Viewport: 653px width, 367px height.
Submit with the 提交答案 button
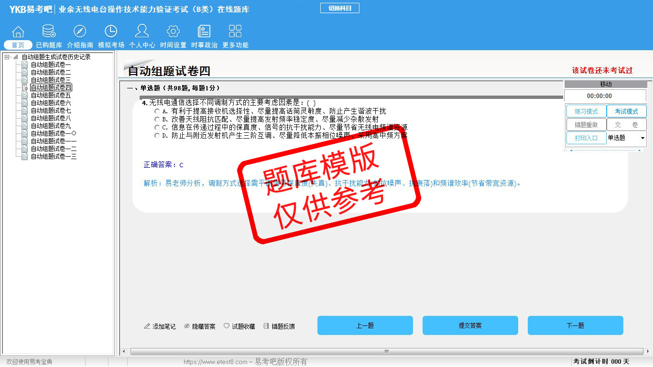coord(470,325)
